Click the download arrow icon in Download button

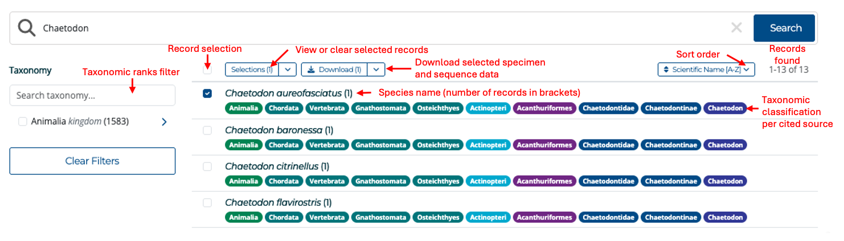(x=310, y=70)
